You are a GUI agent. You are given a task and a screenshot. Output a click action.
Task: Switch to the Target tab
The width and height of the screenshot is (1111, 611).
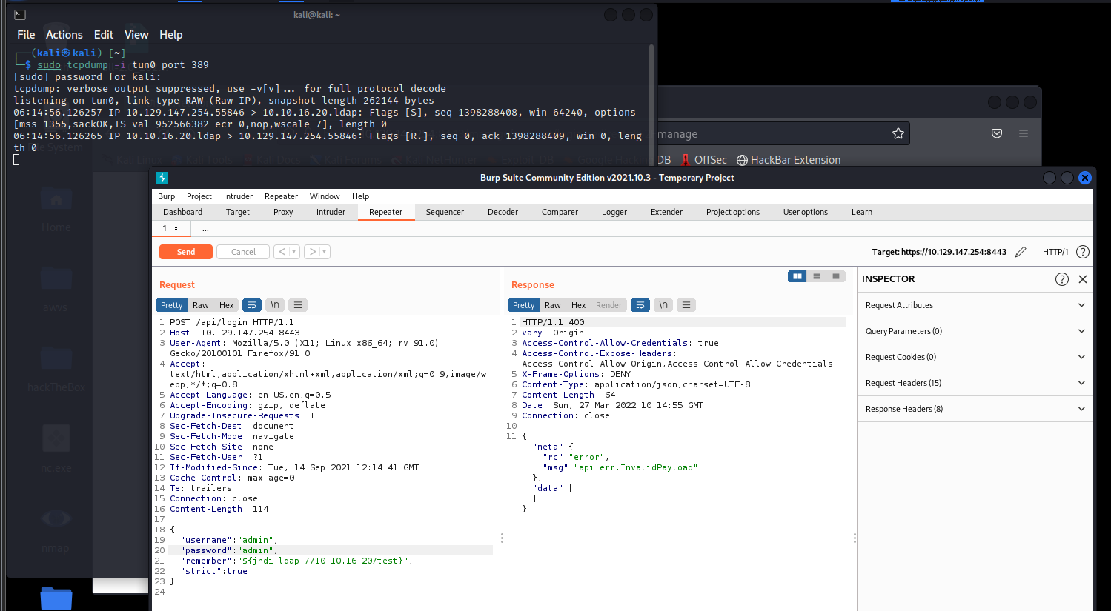238,212
